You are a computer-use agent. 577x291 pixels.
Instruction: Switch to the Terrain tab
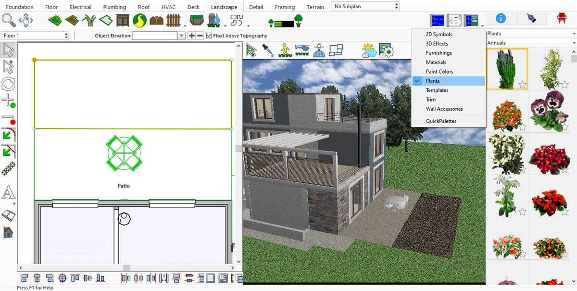click(x=315, y=7)
